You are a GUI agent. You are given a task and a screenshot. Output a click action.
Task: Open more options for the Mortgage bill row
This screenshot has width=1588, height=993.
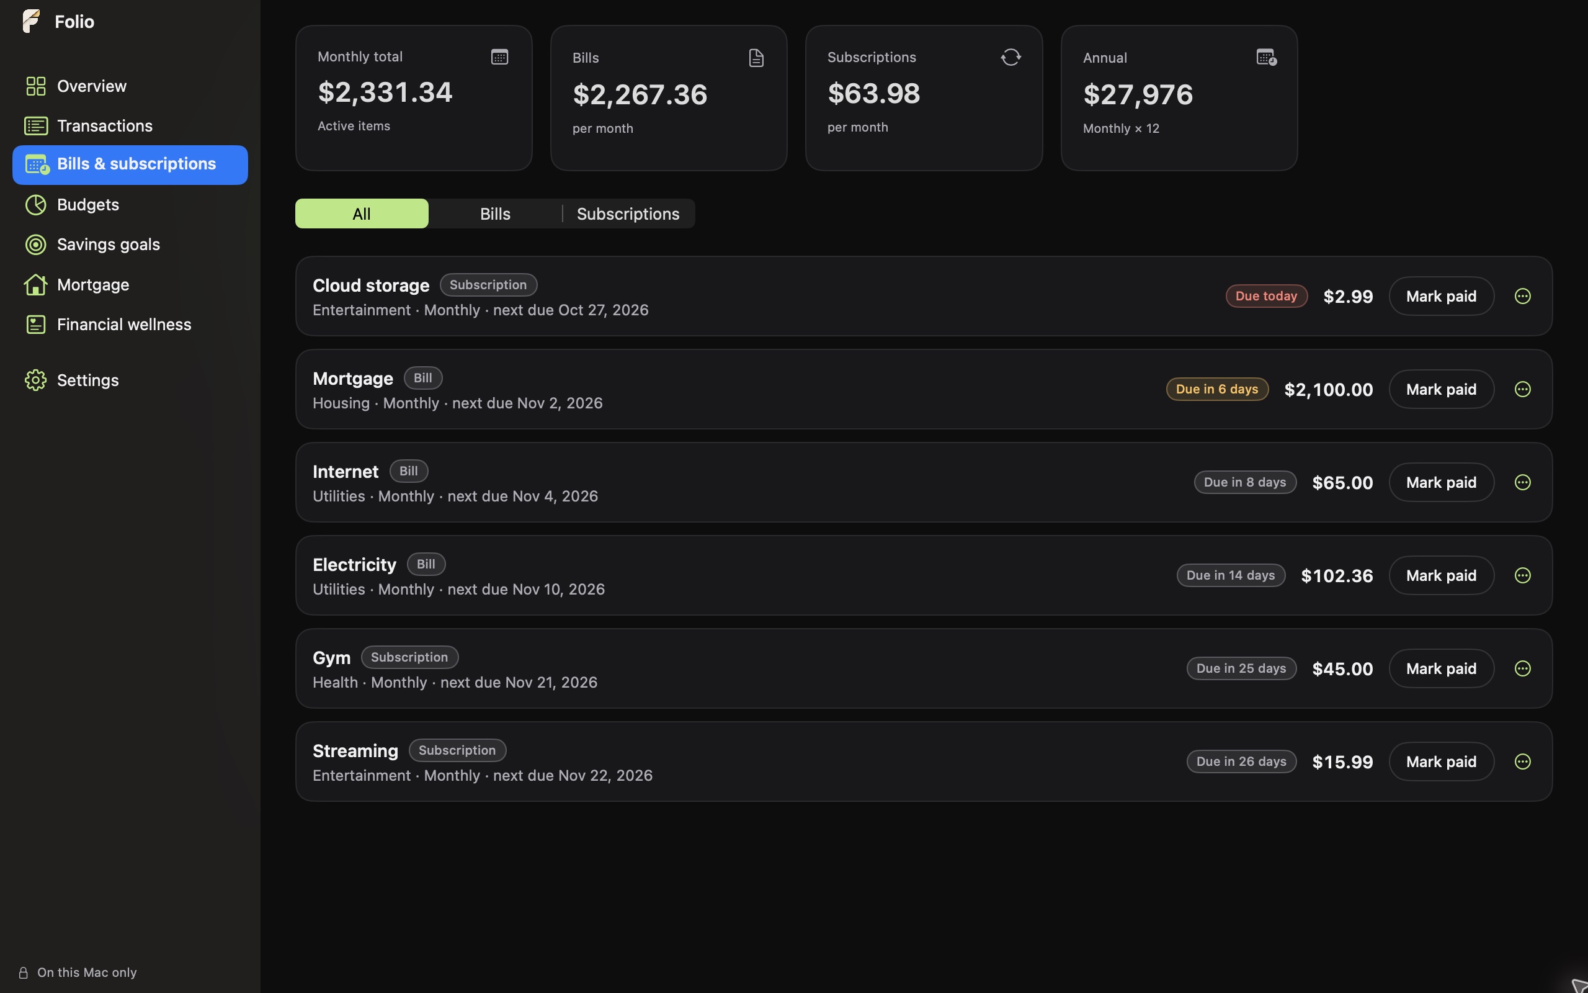[1522, 390]
